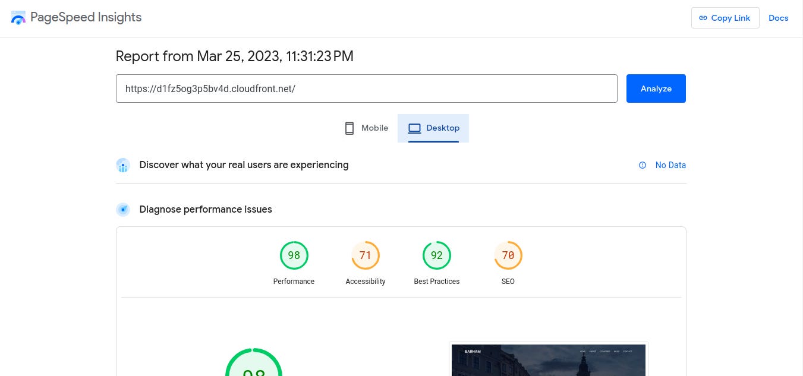Click the Best Practices label text

pyautogui.click(x=437, y=282)
